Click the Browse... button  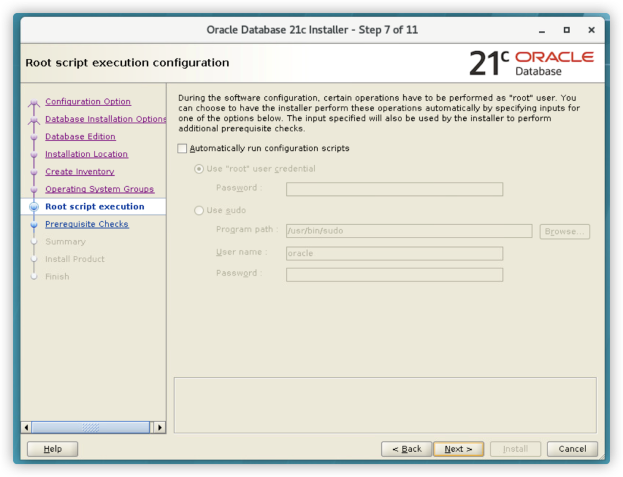point(565,232)
